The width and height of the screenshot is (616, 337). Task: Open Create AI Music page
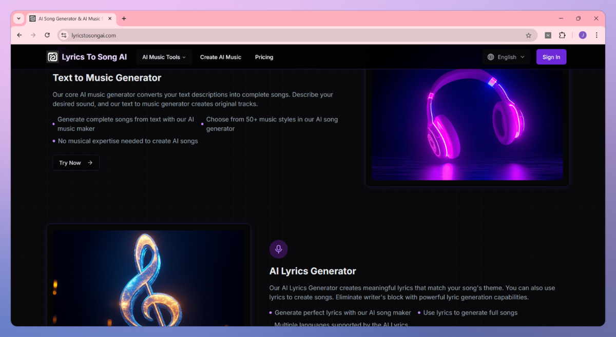221,57
